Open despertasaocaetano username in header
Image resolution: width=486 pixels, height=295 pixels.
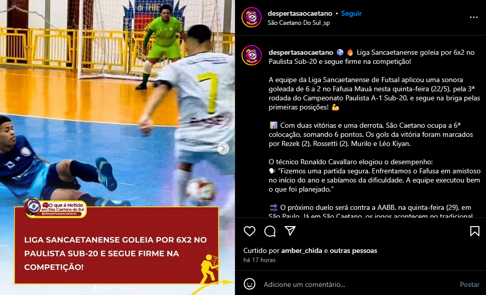click(x=300, y=13)
